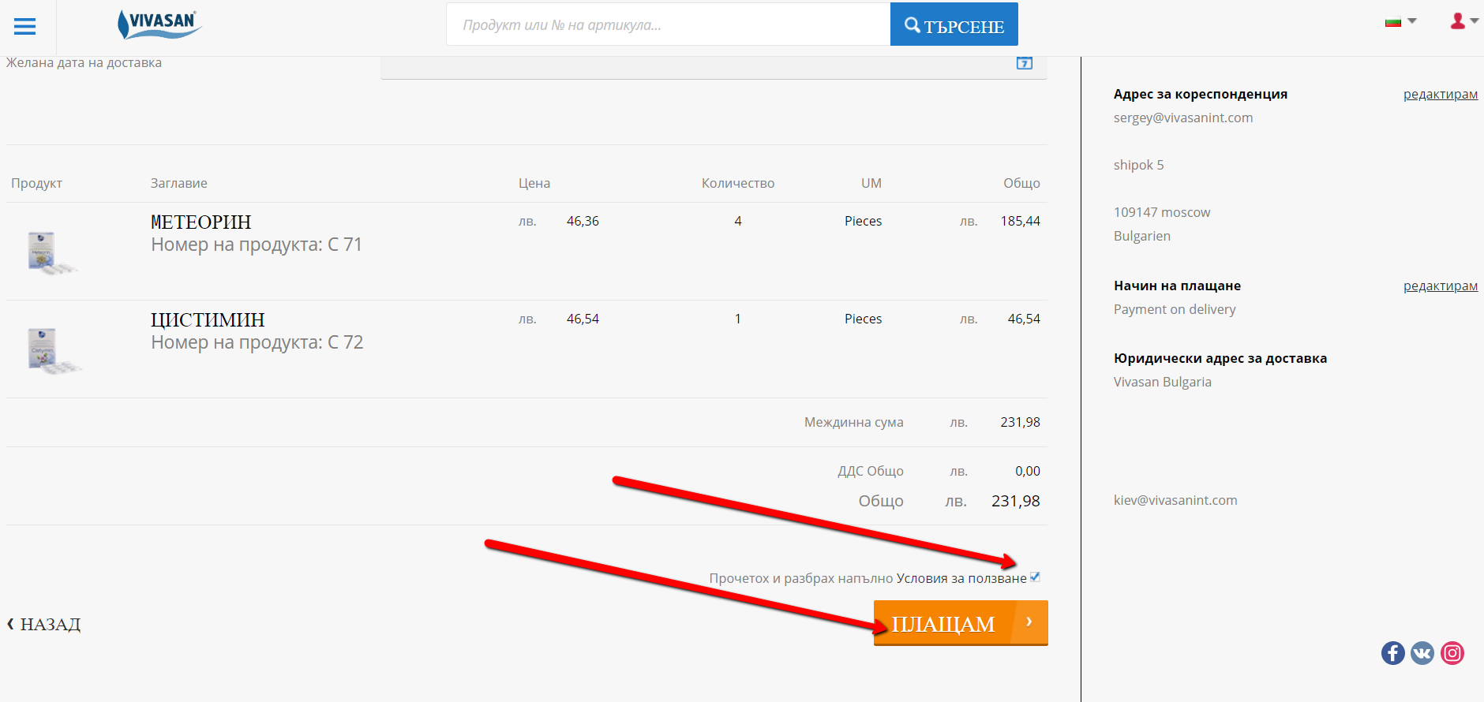Click the 109147 moscow text
Viewport: 1484px width, 702px height.
[x=1162, y=213]
